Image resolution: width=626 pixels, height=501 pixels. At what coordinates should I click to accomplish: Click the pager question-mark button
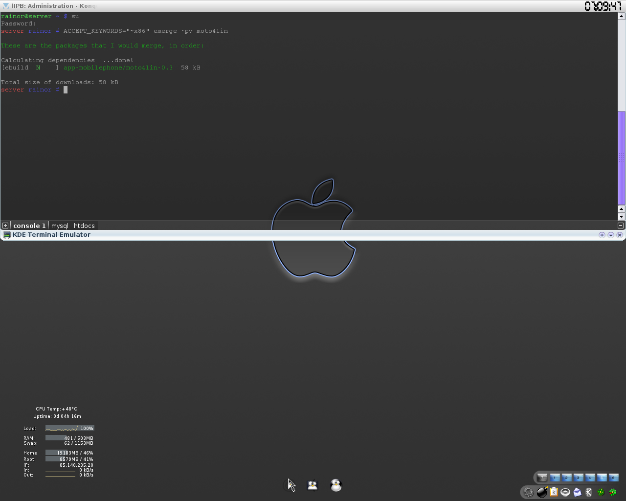pos(542,478)
